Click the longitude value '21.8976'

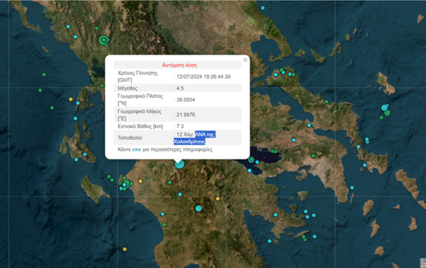pyautogui.click(x=186, y=115)
